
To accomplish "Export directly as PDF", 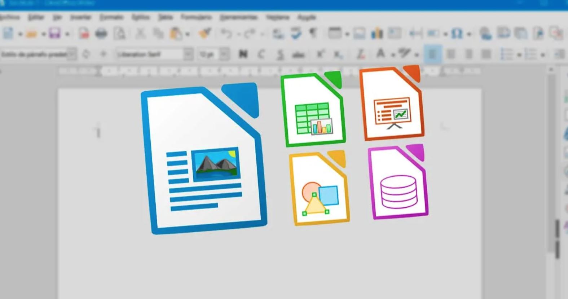I will tap(84, 34).
